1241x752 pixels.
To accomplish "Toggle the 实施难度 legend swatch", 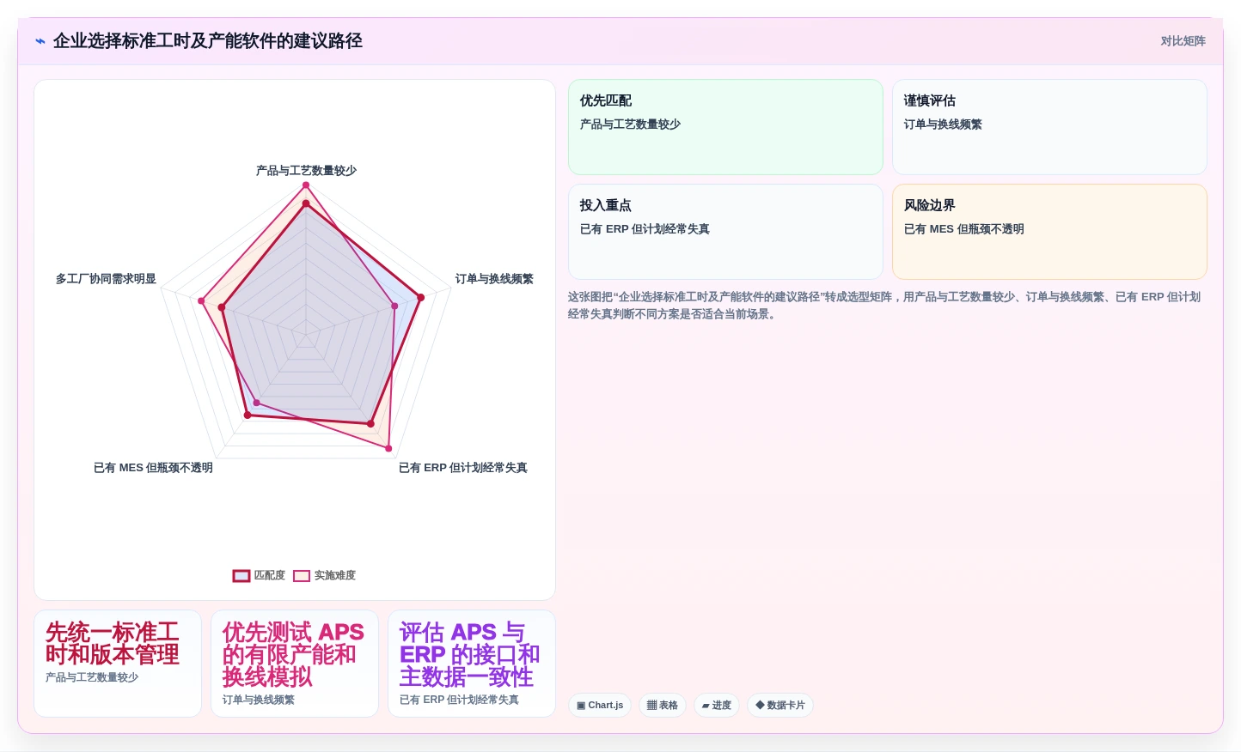I will click(x=302, y=576).
